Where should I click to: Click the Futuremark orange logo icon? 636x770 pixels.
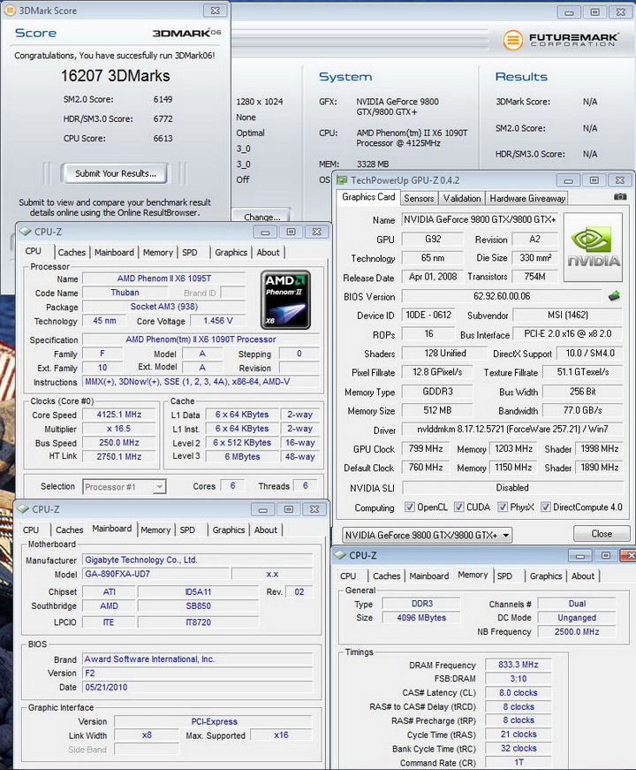512,40
